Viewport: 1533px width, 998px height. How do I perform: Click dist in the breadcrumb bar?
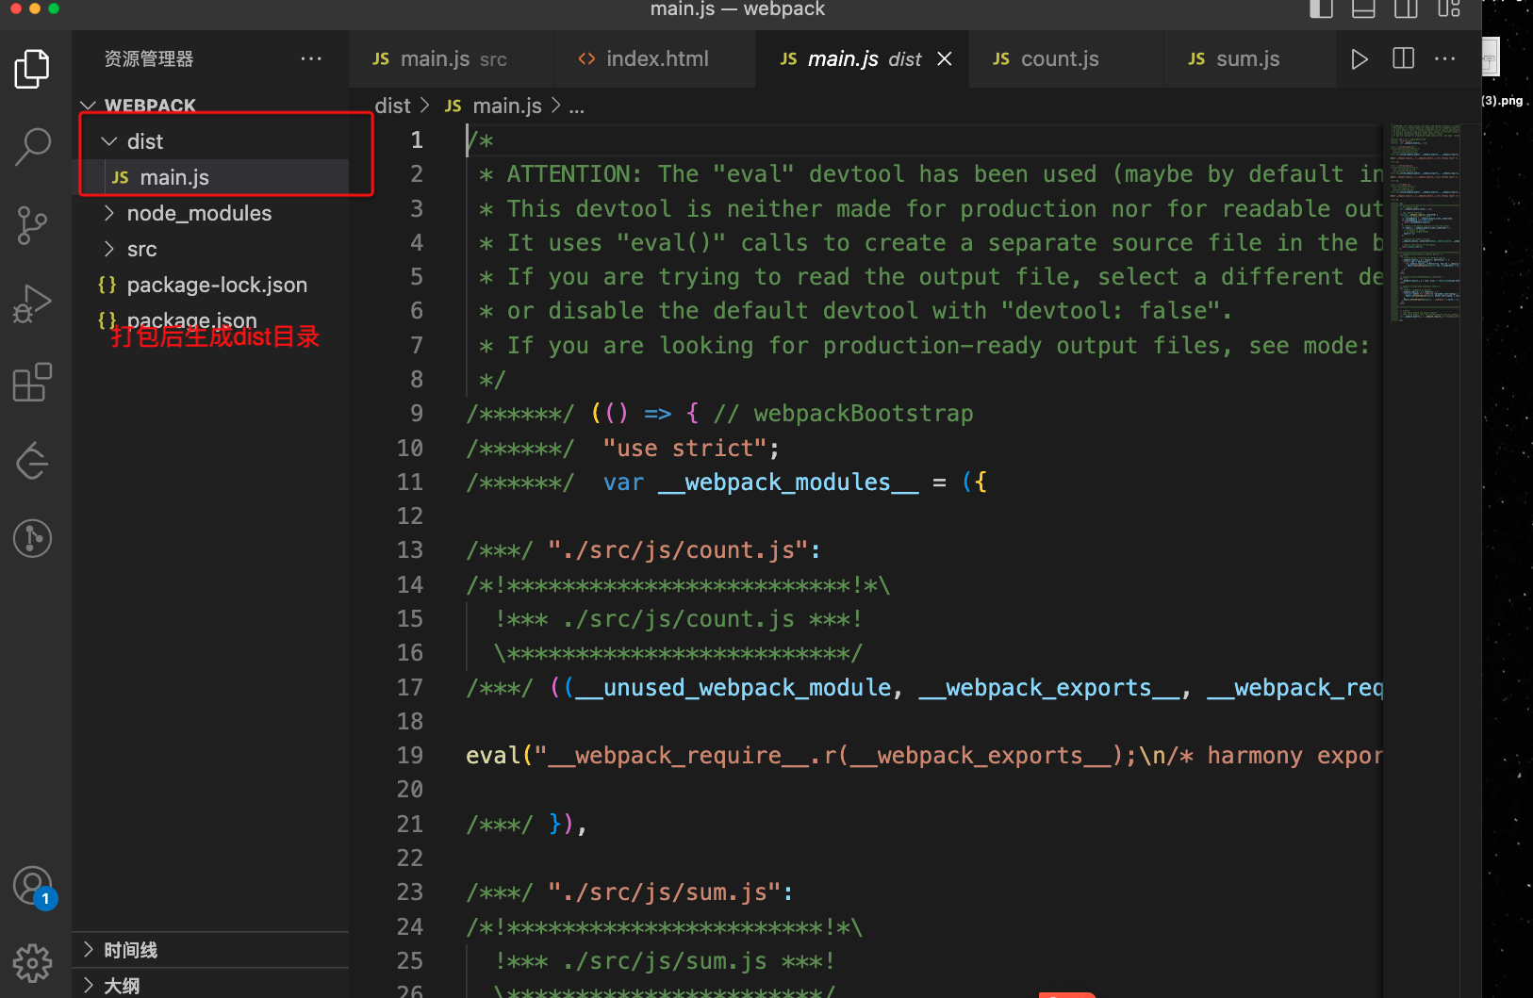tap(392, 106)
